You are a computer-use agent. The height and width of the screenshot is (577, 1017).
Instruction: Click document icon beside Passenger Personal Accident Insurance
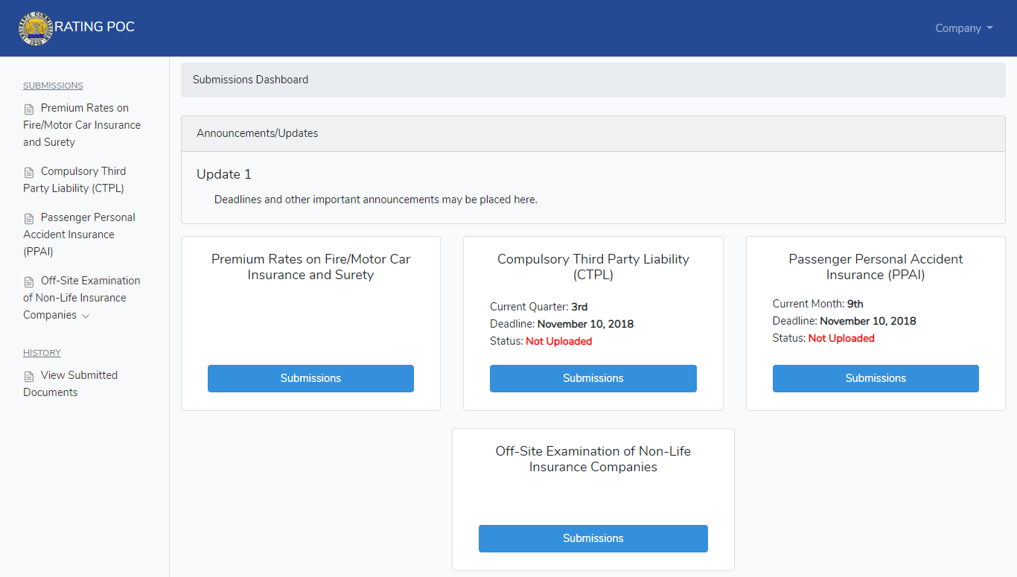pyautogui.click(x=29, y=219)
